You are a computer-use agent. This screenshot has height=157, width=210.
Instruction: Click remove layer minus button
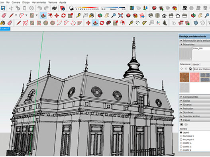point(186,124)
